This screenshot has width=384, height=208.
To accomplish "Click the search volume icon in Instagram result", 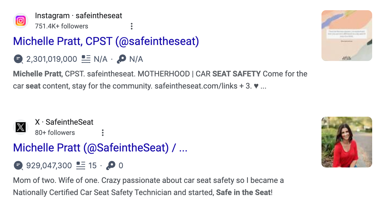I will (x=18, y=59).
